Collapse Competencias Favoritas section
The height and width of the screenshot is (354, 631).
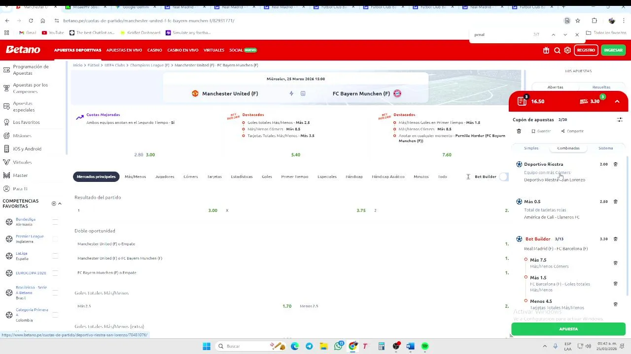coord(60,204)
